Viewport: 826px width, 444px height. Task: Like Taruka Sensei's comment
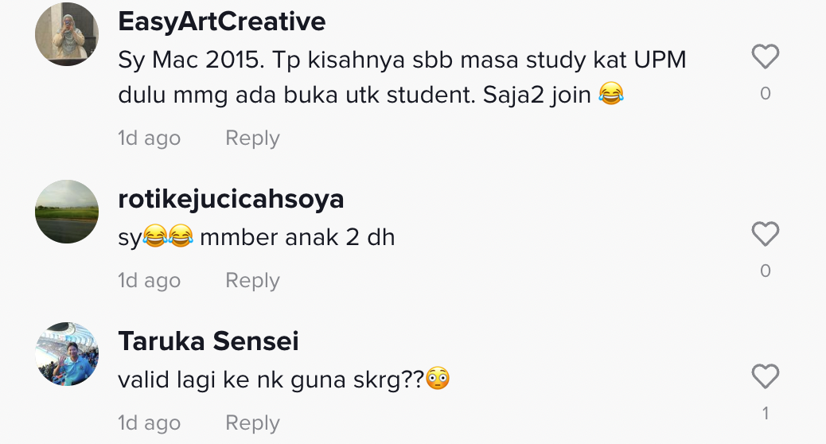click(765, 377)
